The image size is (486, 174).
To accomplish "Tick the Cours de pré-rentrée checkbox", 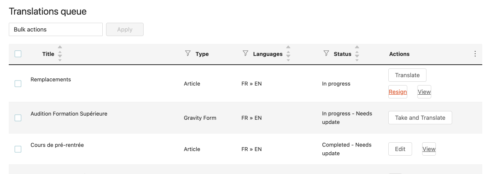I will (18, 149).
